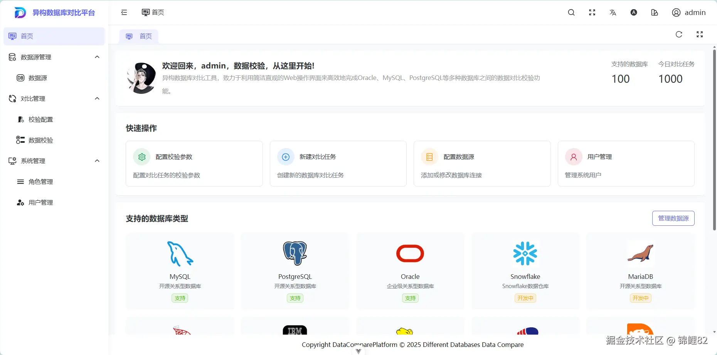This screenshot has width=717, height=355.
Task: Go to 首页 in the sidebar
Action: pyautogui.click(x=54, y=36)
